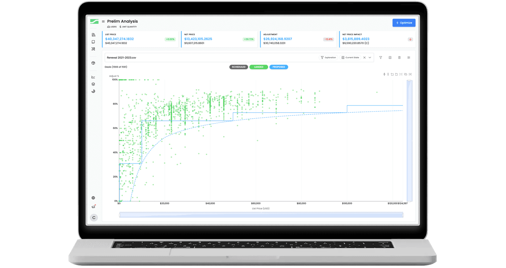This screenshot has width=506, height=268.
Task: Click the $6,590,220.8570 (C) value
Action: click(x=355, y=43)
